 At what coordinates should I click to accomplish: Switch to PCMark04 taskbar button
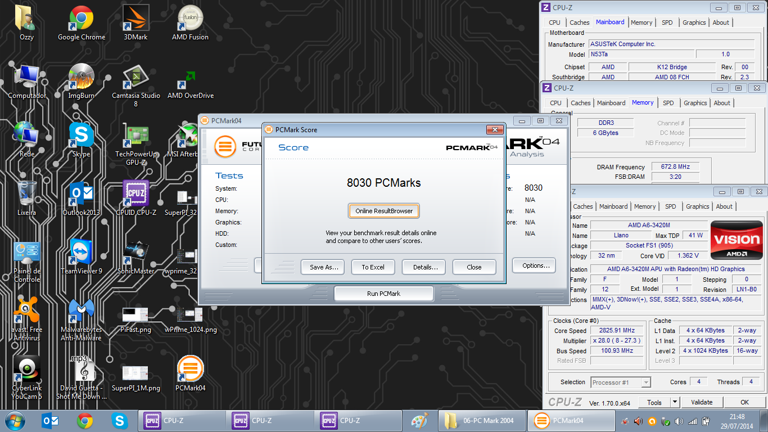pyautogui.click(x=570, y=420)
